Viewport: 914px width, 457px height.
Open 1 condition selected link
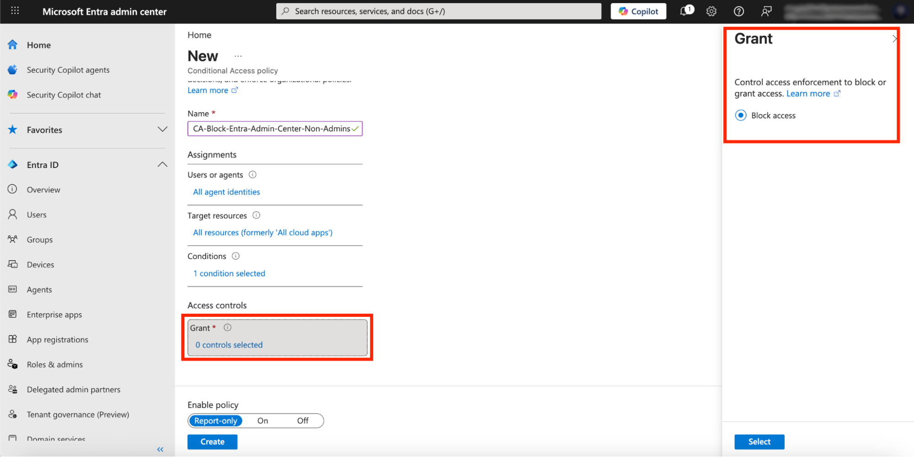point(229,273)
